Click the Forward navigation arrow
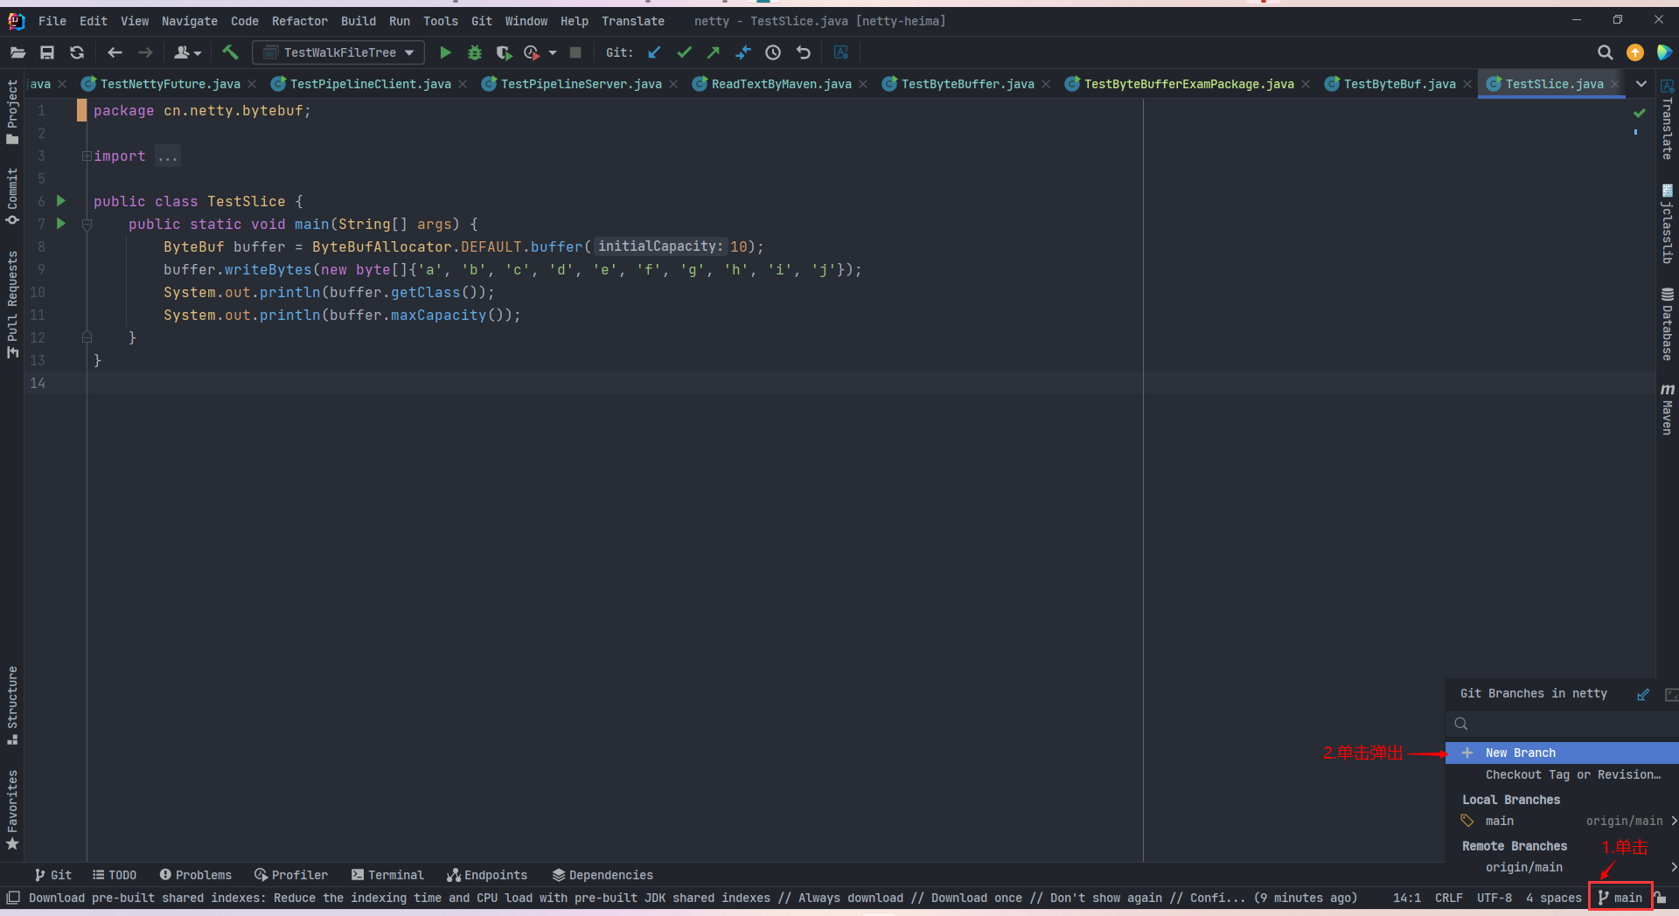The width and height of the screenshot is (1679, 916). 145,52
